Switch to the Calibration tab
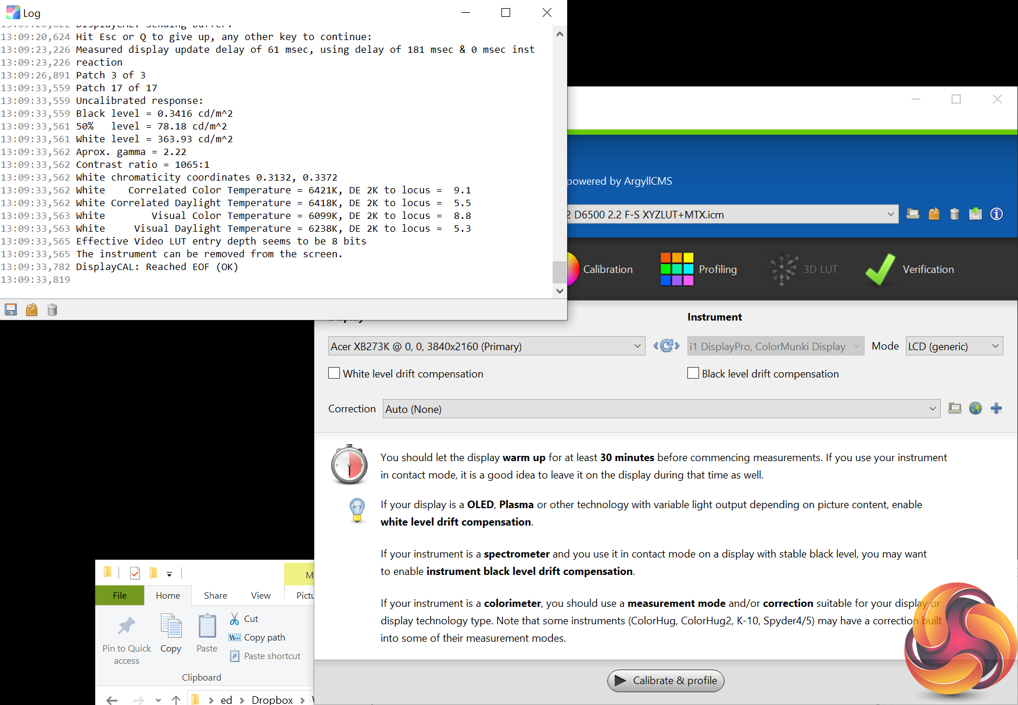This screenshot has height=705, width=1018. 600,269
